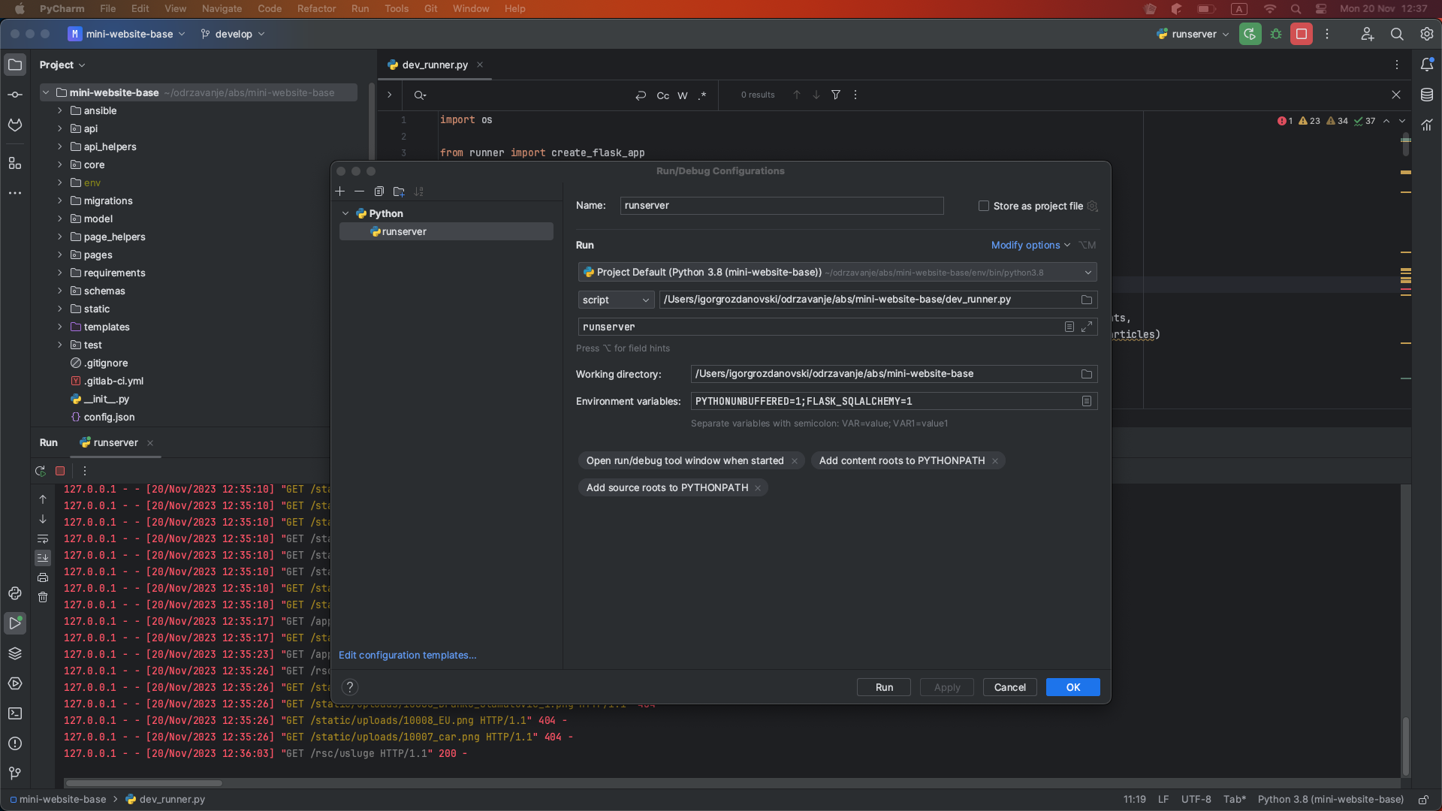Expand the script parameters field

pyautogui.click(x=1087, y=327)
